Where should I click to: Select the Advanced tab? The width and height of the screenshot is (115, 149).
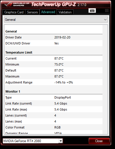pyautogui.click(x=48, y=12)
